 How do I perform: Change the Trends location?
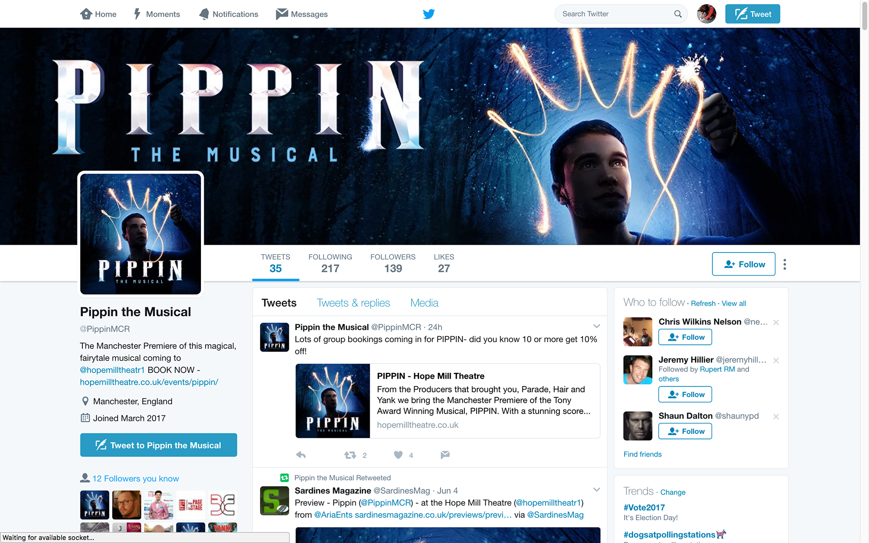(673, 492)
